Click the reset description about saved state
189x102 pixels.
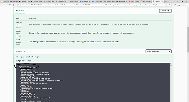click(74, 42)
